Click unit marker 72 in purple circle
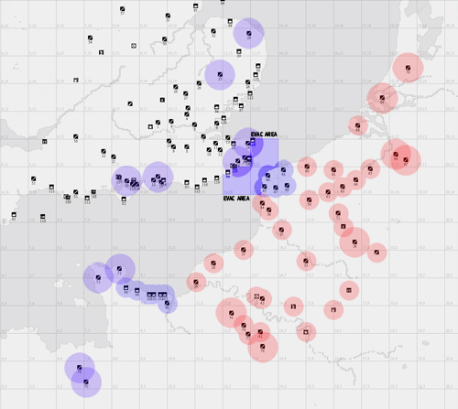 pyautogui.click(x=119, y=269)
